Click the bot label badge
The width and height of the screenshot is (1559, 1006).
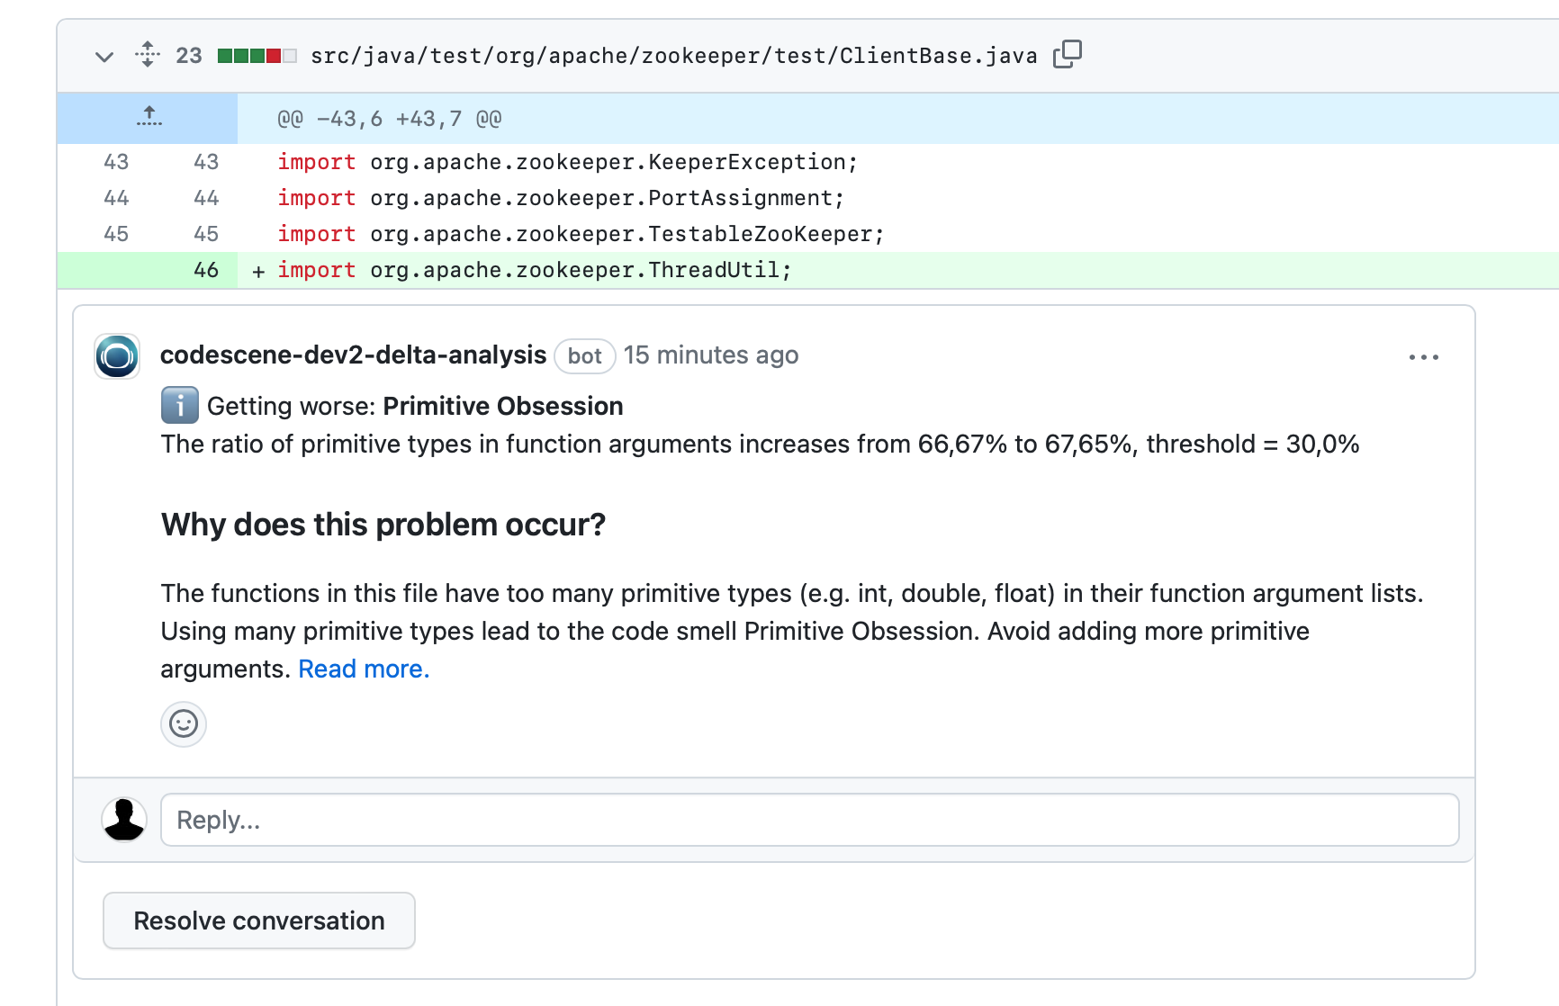pyautogui.click(x=584, y=356)
